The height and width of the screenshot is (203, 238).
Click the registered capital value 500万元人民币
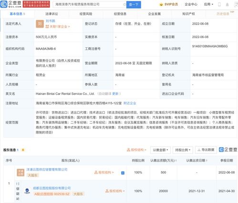tap(46, 37)
